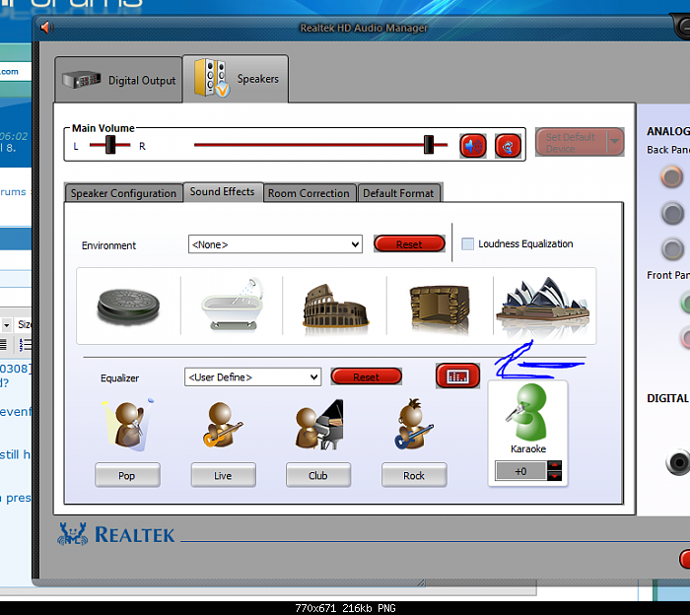Viewport: 690px width, 615px height.
Task: Open the Speaker Configuration tab
Action: 123,193
